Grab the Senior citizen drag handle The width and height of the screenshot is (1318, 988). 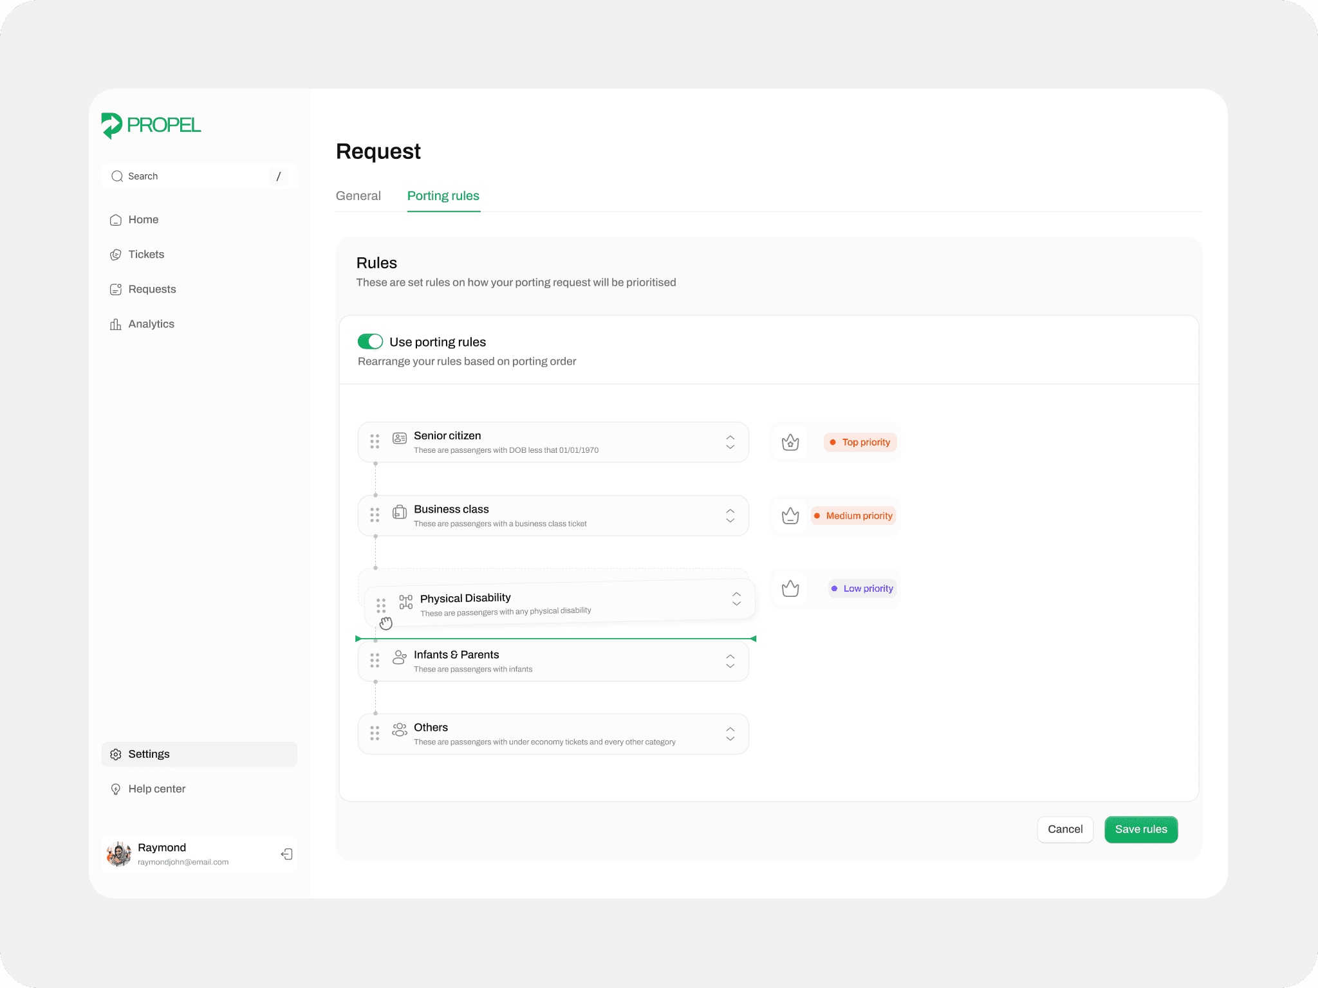(x=375, y=441)
